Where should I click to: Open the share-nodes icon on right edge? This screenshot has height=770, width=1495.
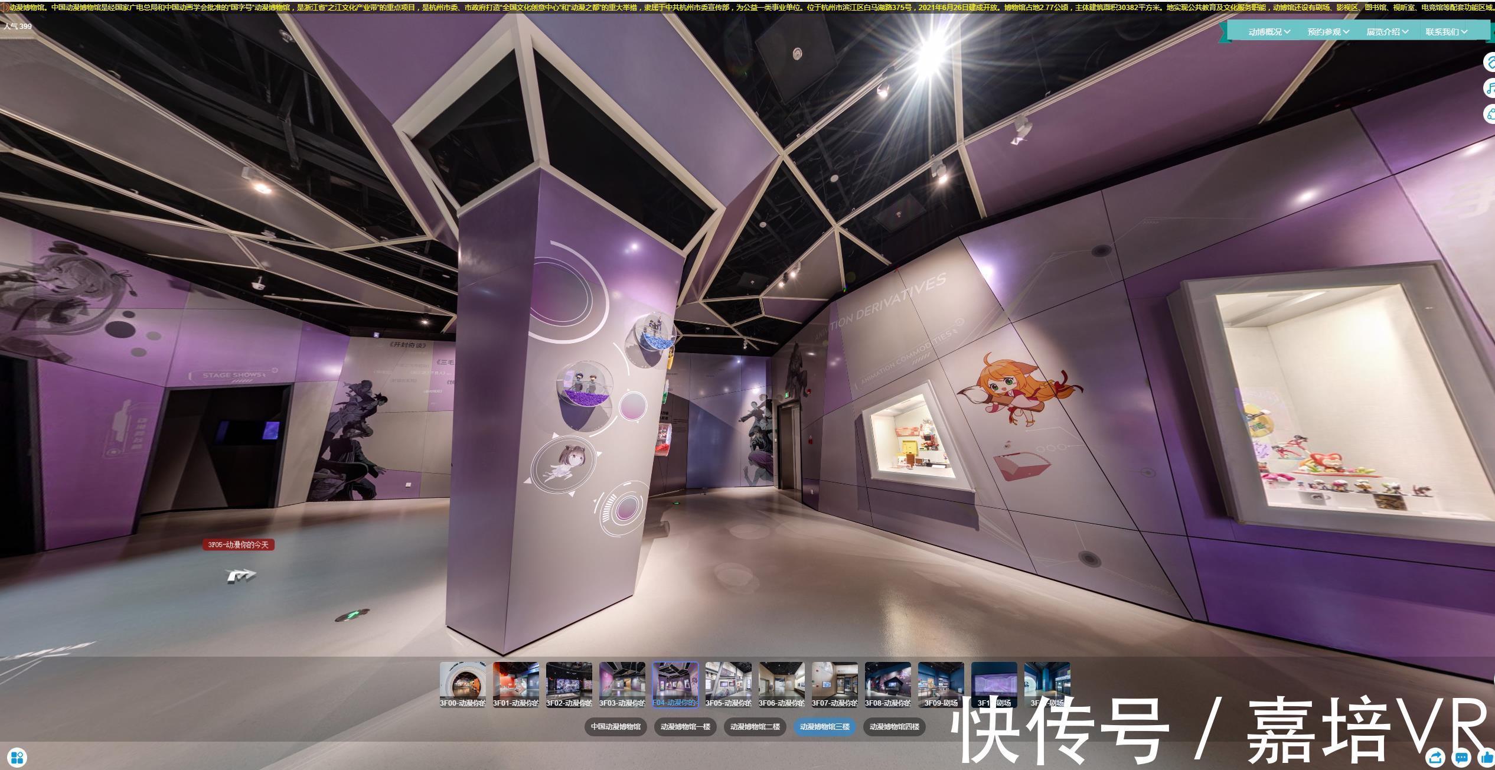coord(1490,113)
